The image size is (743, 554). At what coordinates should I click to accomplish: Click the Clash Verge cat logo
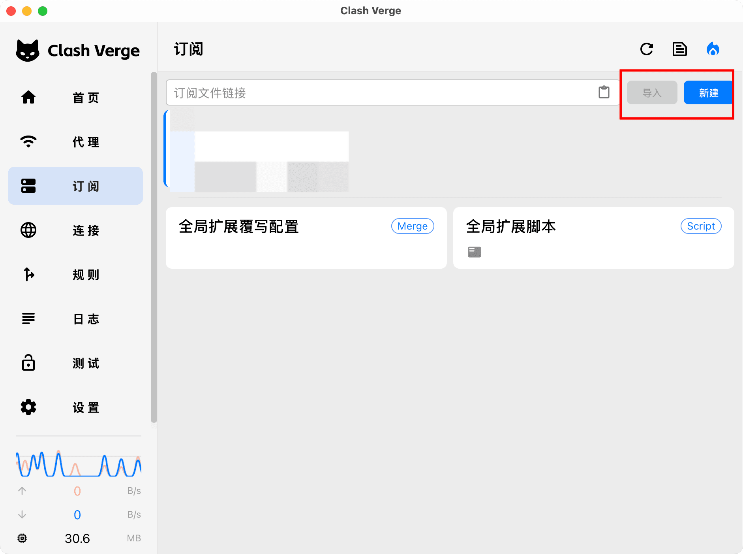(28, 51)
